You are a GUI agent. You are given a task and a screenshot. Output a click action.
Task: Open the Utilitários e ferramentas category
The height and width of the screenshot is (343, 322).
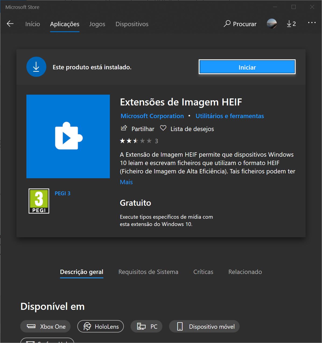click(x=230, y=116)
